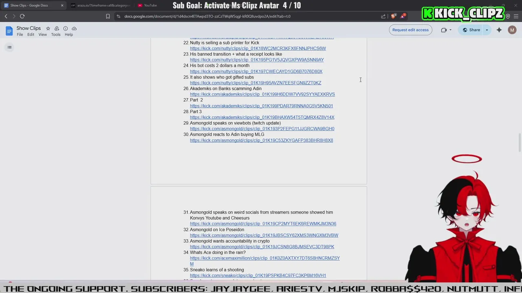Click the Gemini sparkle icon
Image resolution: width=522 pixels, height=293 pixels.
pyautogui.click(x=499, y=30)
